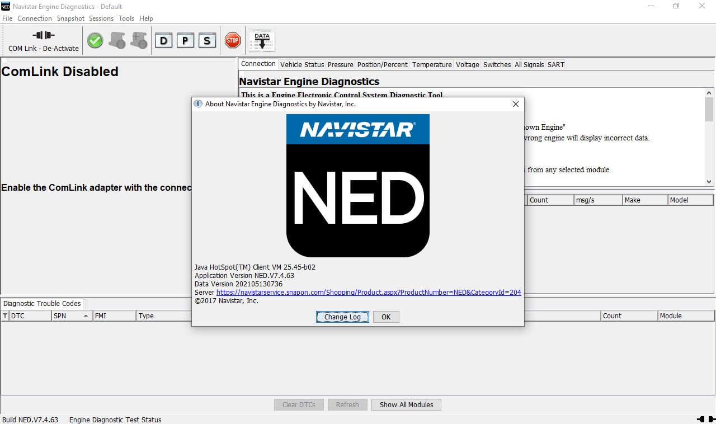The width and height of the screenshot is (716, 424).
Task: Switch to the Vehicle Status tab
Action: (302, 64)
